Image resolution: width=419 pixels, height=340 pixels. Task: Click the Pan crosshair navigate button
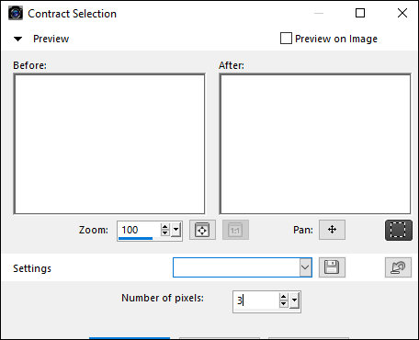pos(332,230)
